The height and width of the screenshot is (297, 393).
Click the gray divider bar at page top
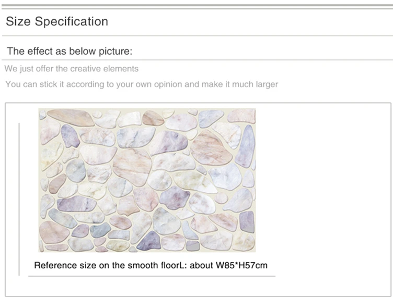pyautogui.click(x=197, y=5)
